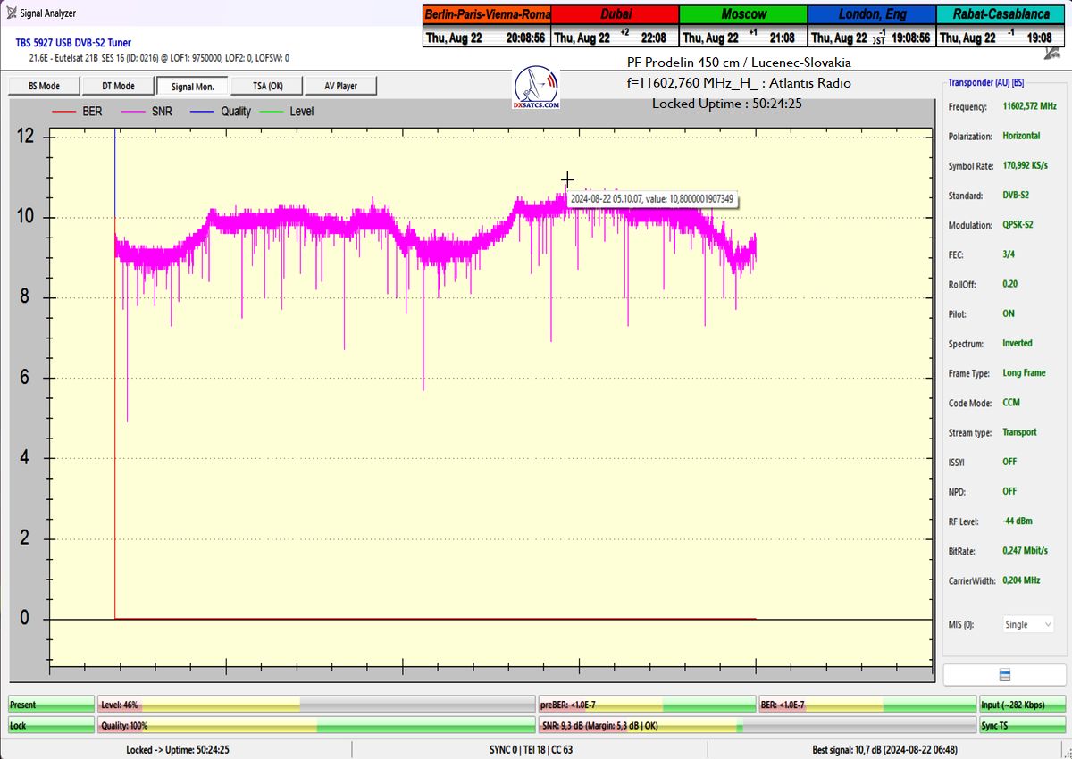Switch to BS Mode tab
Screen dimensions: 1072x759
click(x=44, y=86)
